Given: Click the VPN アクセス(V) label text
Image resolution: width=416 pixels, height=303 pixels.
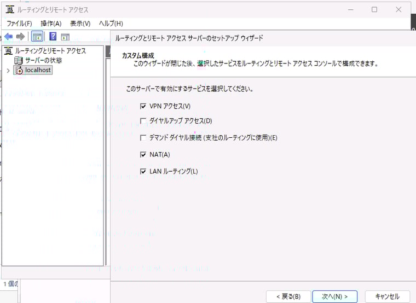Looking at the screenshot, I should [170, 106].
